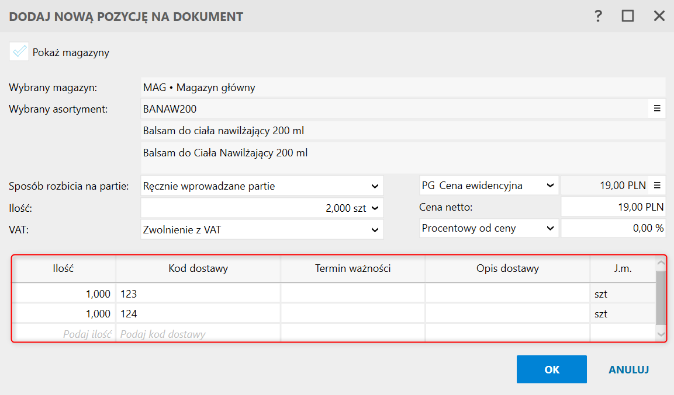674x395 pixels.
Task: Click the ANULUJ button
Action: tap(628, 369)
